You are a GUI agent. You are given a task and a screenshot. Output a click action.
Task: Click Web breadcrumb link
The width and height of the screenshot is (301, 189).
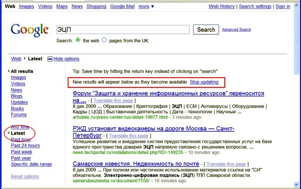[16, 59]
